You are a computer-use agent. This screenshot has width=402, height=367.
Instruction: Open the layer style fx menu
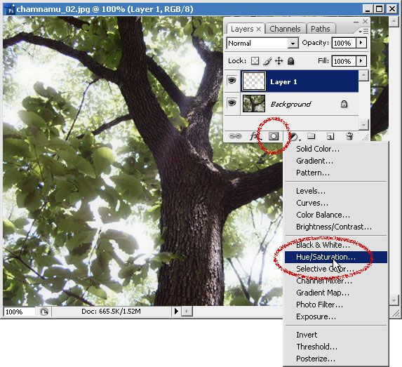254,136
